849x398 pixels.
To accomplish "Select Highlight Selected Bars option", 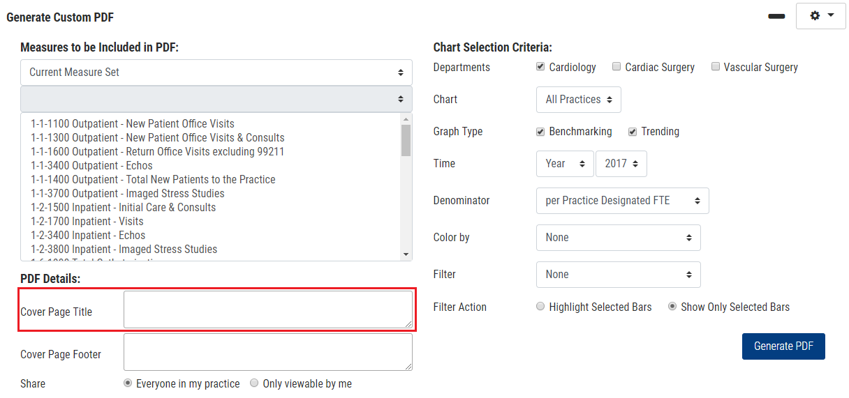I will coord(540,307).
